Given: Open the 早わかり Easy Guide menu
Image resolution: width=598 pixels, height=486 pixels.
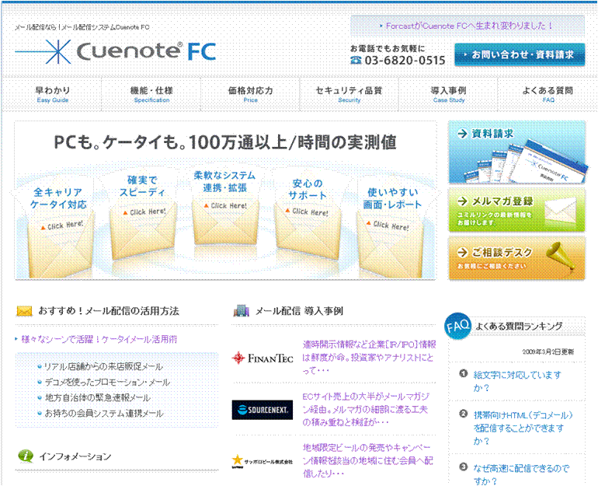Looking at the screenshot, I should click(53, 94).
